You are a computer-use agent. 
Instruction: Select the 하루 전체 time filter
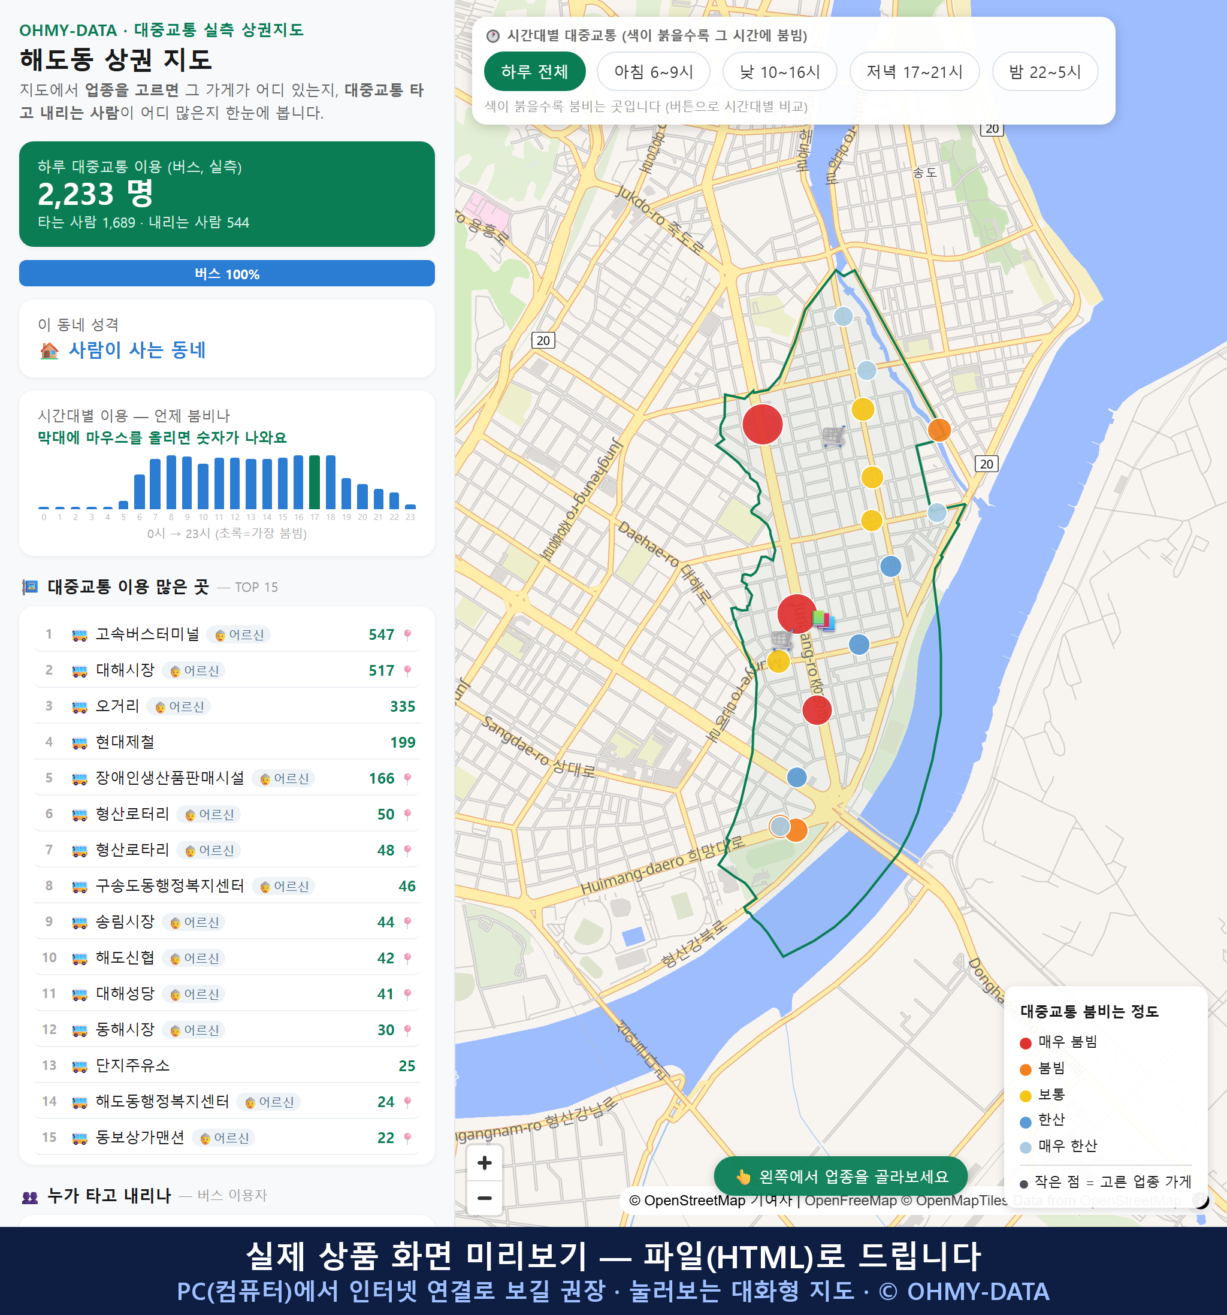tap(534, 71)
